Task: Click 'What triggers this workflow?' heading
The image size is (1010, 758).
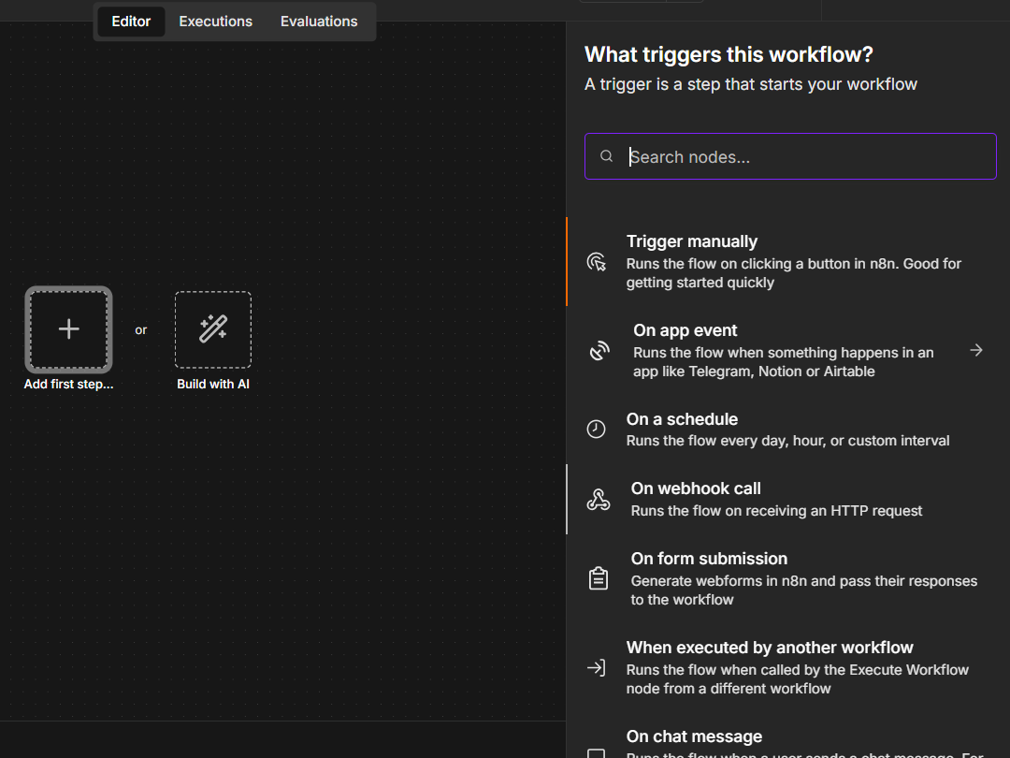Action: 729,55
